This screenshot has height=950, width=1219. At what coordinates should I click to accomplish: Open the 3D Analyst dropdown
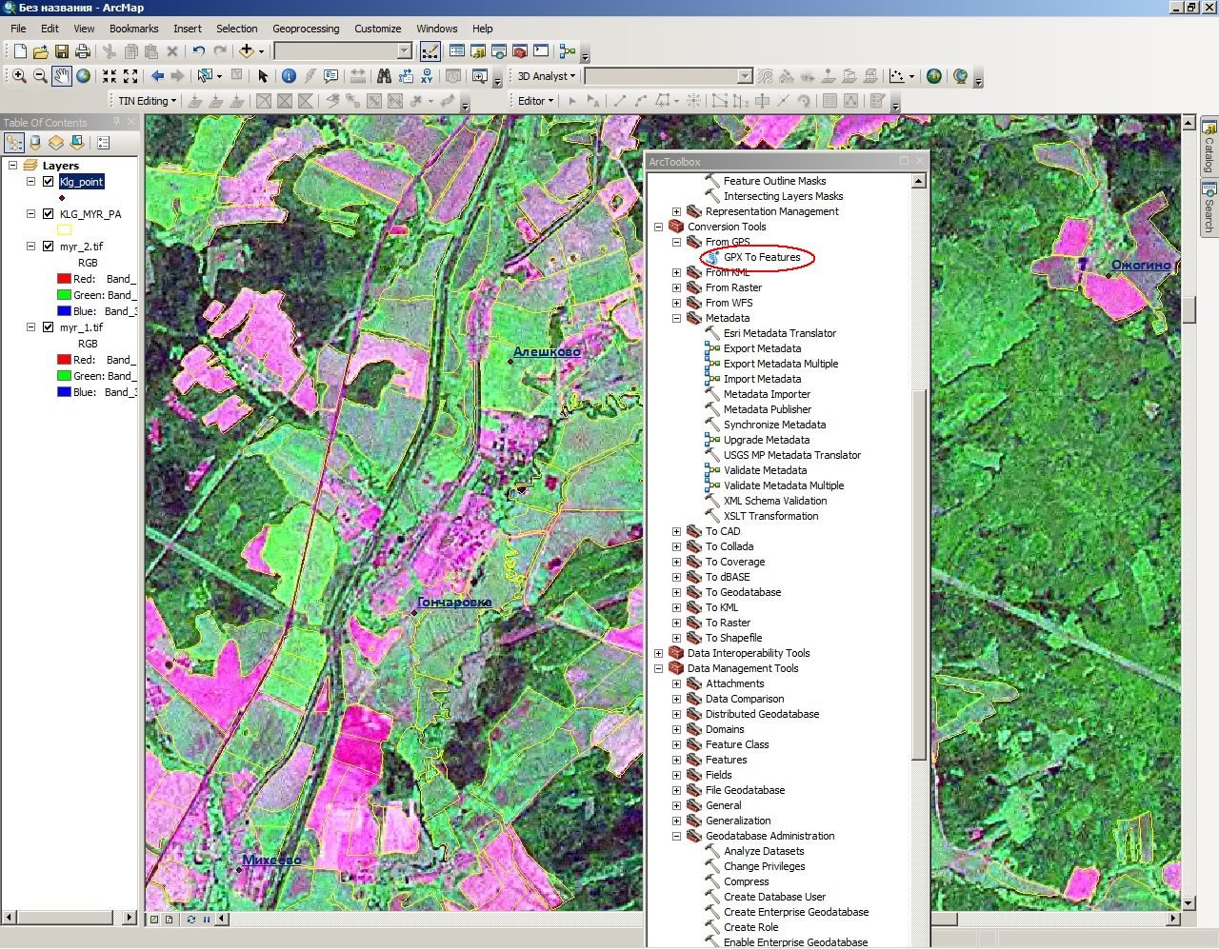(547, 76)
